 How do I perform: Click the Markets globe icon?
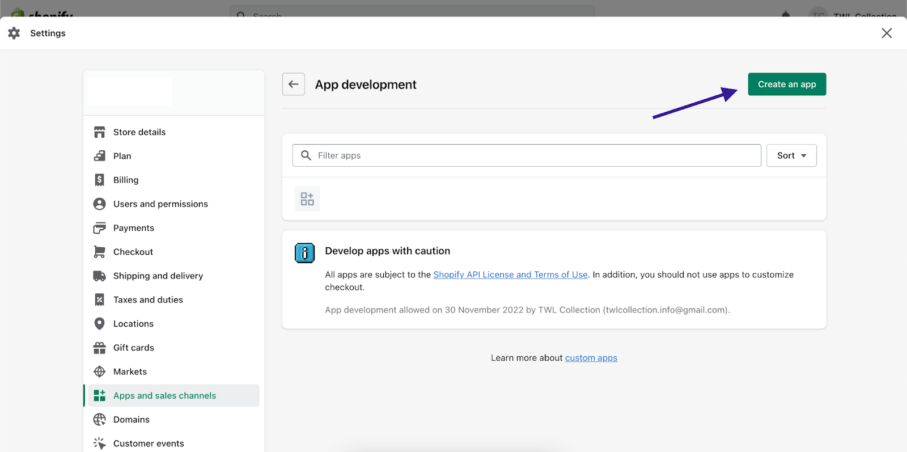coord(99,371)
